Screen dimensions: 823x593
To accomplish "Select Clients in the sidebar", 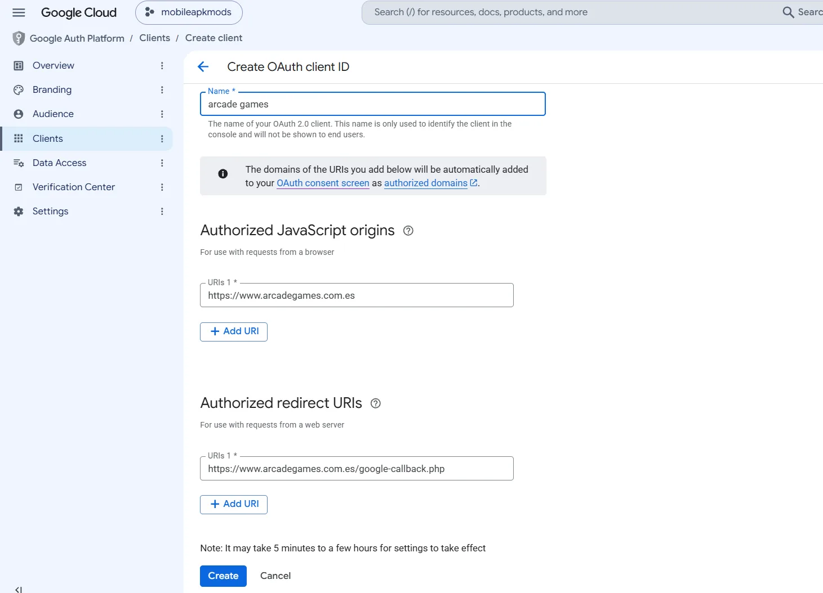I will pyautogui.click(x=86, y=138).
